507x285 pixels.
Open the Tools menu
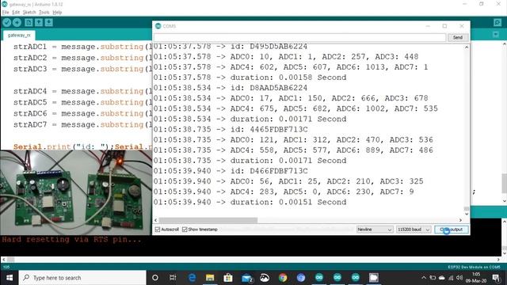pos(44,13)
